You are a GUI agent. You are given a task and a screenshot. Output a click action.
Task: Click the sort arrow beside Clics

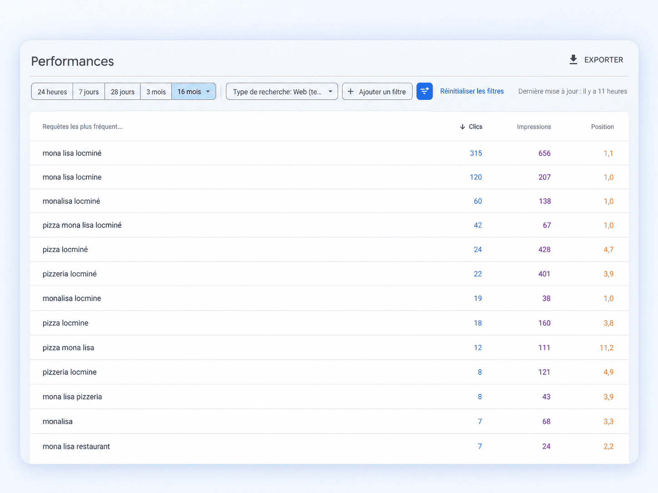pos(462,127)
